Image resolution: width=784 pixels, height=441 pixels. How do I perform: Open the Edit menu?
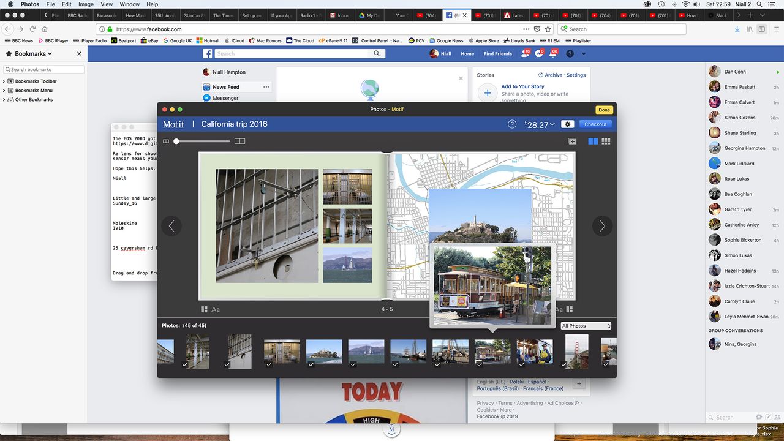66,4
